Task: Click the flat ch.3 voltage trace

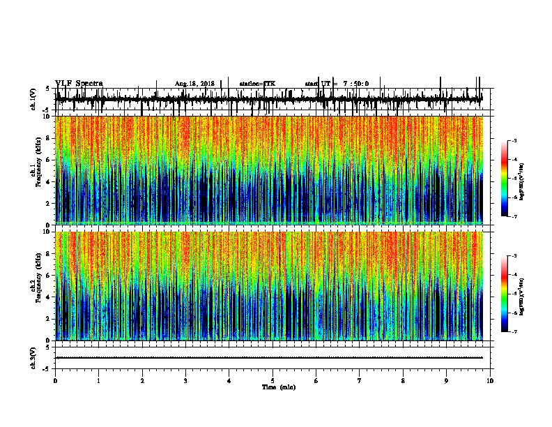Action: (x=269, y=358)
